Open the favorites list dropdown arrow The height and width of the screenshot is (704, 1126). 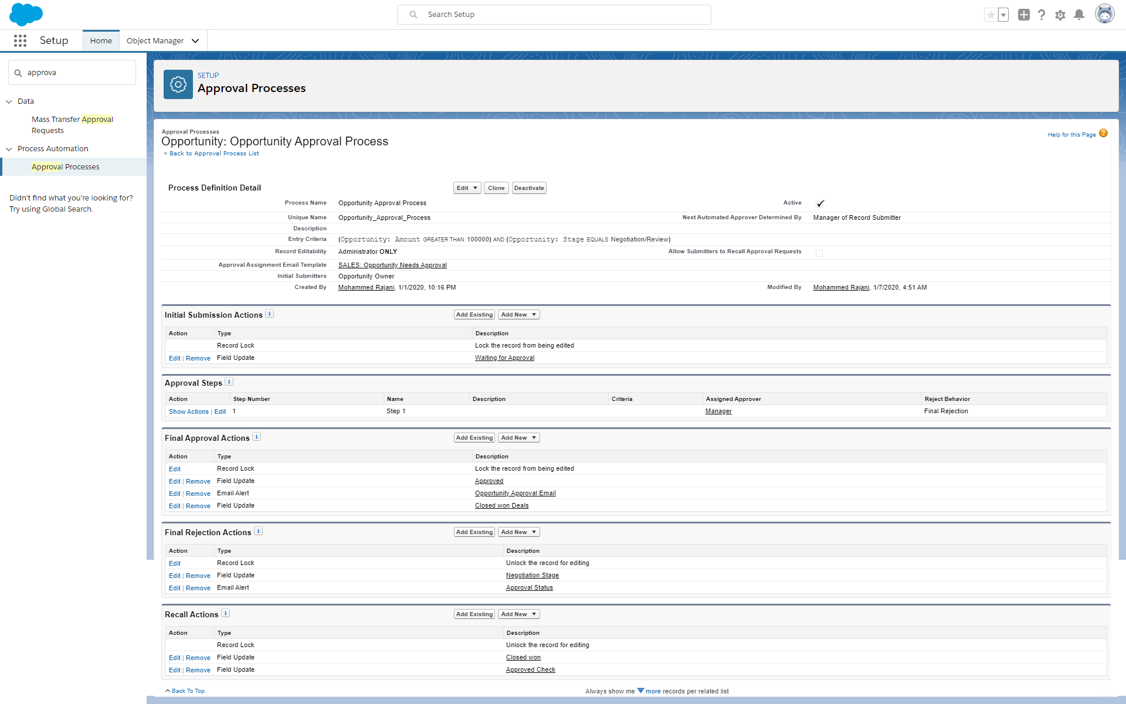[1003, 15]
